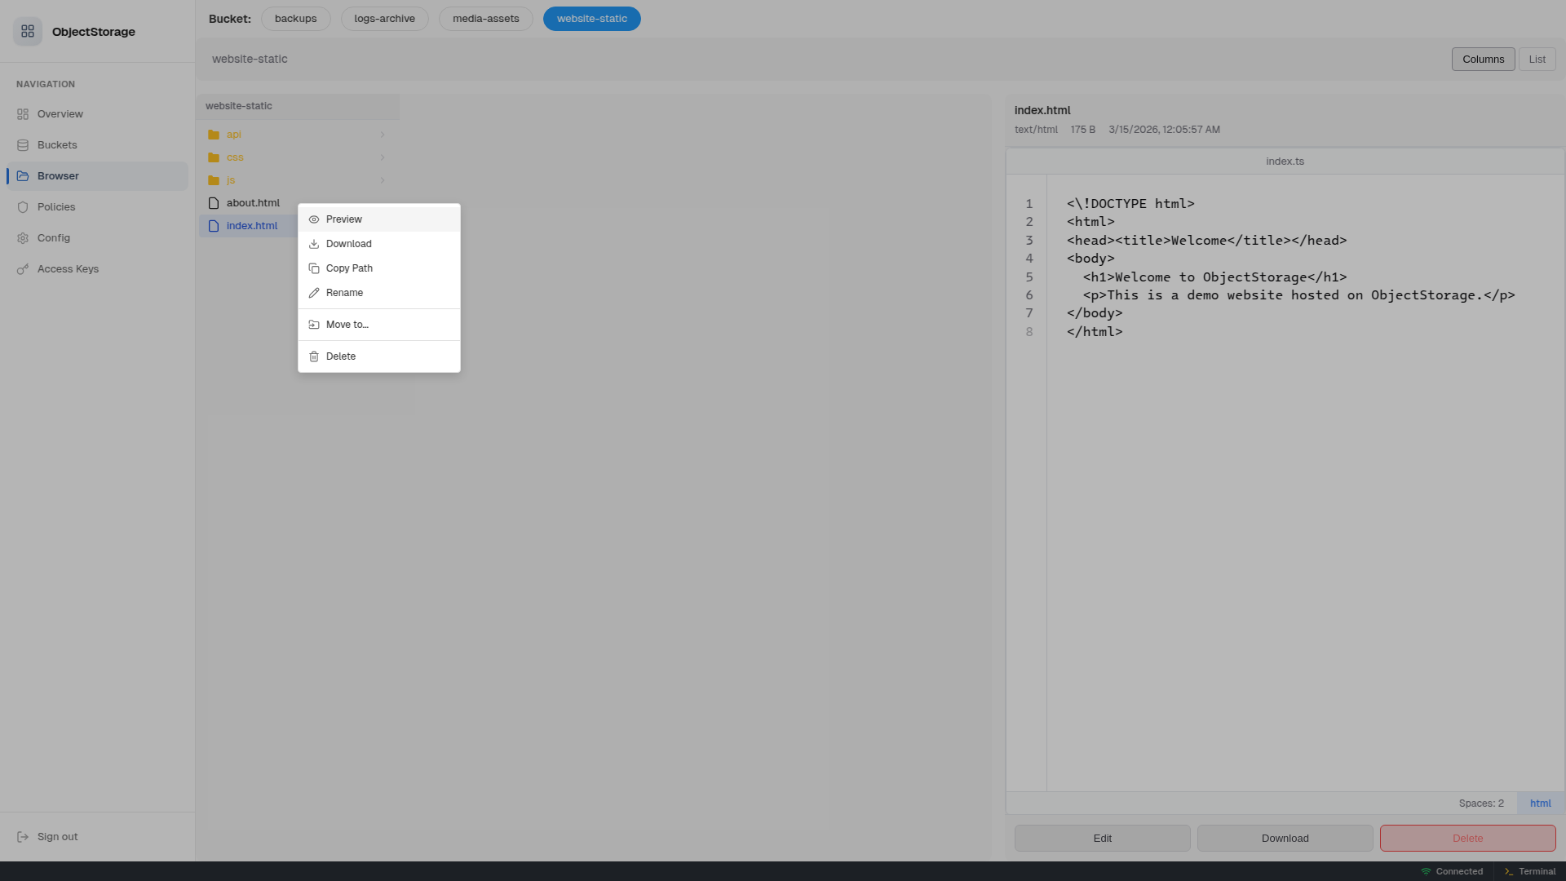
Task: Click the Edit button below the preview
Action: coord(1102,838)
